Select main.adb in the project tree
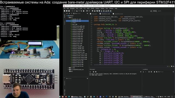 75,24
